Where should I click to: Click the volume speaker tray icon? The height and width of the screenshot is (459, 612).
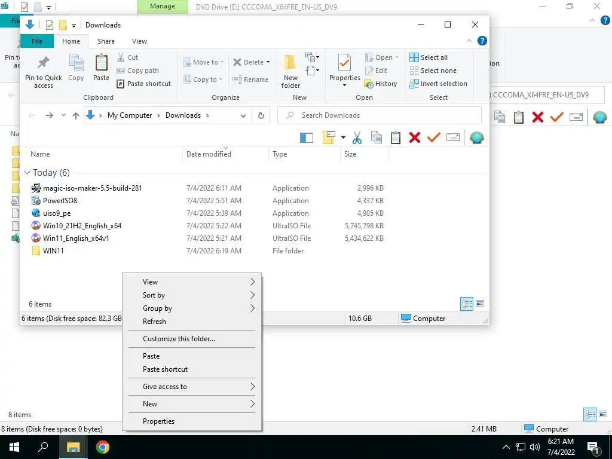535,447
